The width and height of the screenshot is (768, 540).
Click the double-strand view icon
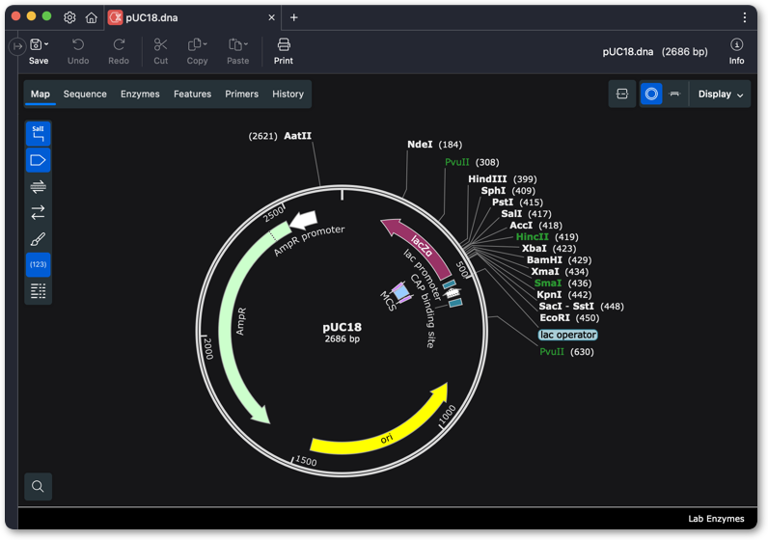38,186
